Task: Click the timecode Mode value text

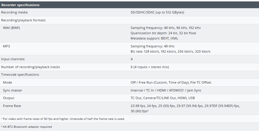Action: pos(171,82)
